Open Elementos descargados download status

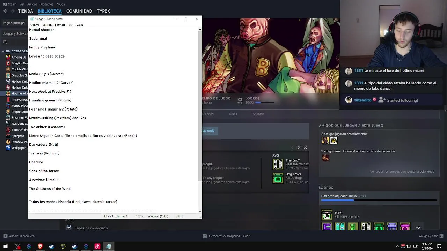227,236
